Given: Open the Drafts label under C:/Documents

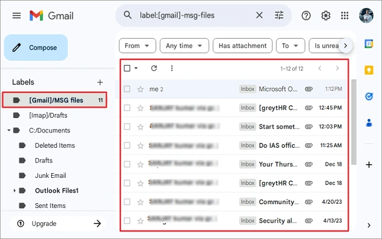Looking at the screenshot, I should (43, 161).
